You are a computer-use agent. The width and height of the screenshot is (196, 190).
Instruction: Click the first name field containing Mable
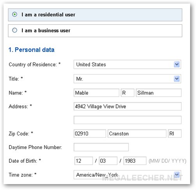(x=96, y=93)
